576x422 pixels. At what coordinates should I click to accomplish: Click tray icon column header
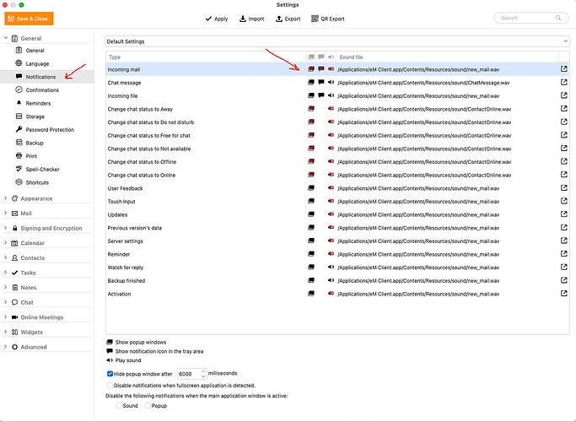pos(321,57)
